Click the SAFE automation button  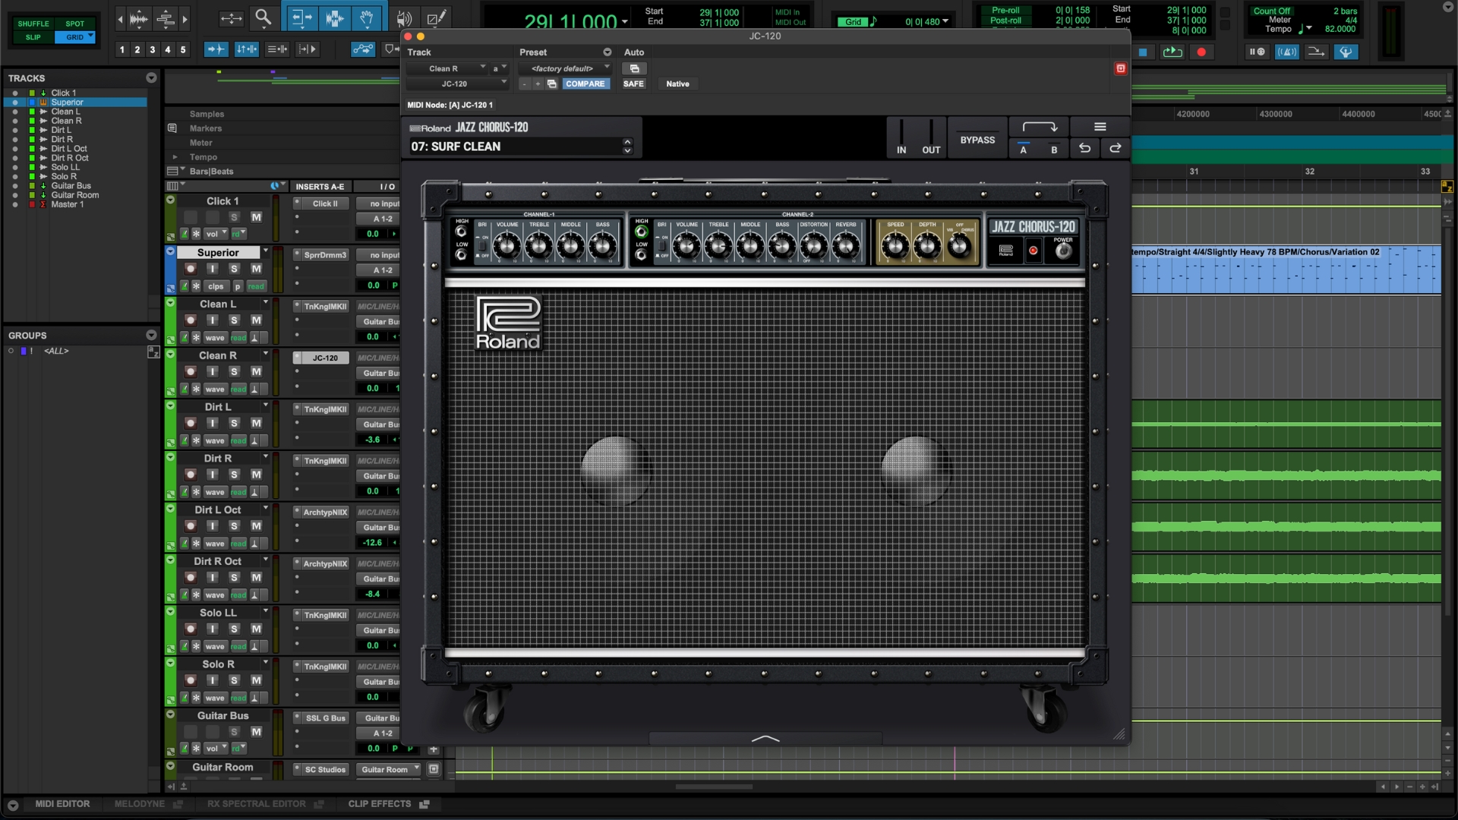tap(633, 84)
